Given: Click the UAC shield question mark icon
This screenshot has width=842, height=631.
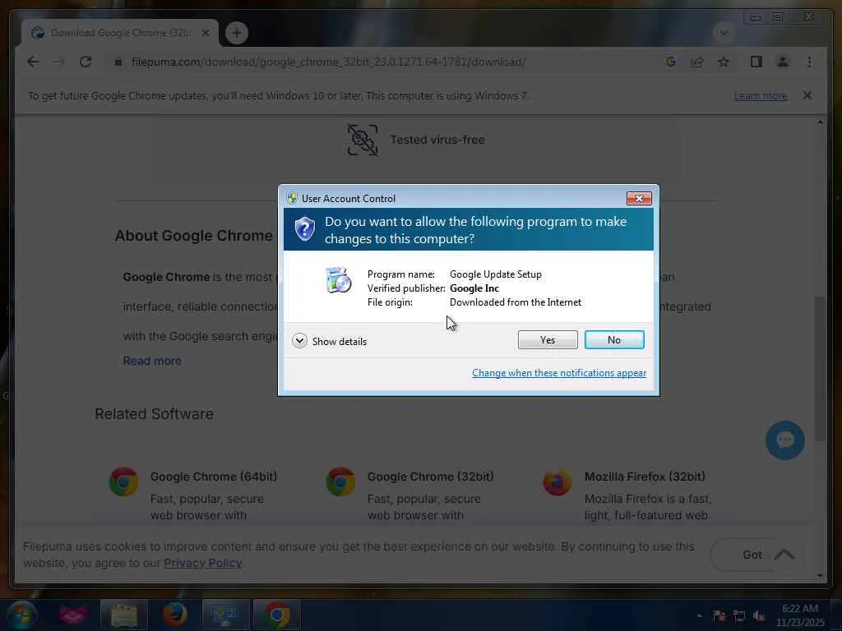Looking at the screenshot, I should (x=304, y=229).
